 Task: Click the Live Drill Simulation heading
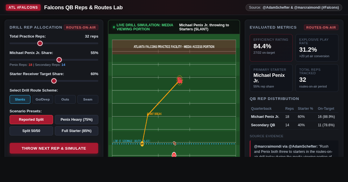145,27
